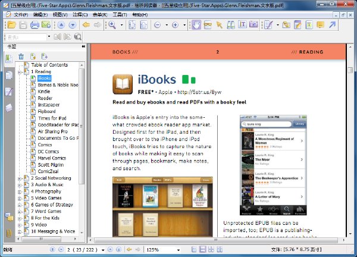The width and height of the screenshot is (357, 257).
Task: Delete bookmark using trash can icon
Action: click(21, 57)
